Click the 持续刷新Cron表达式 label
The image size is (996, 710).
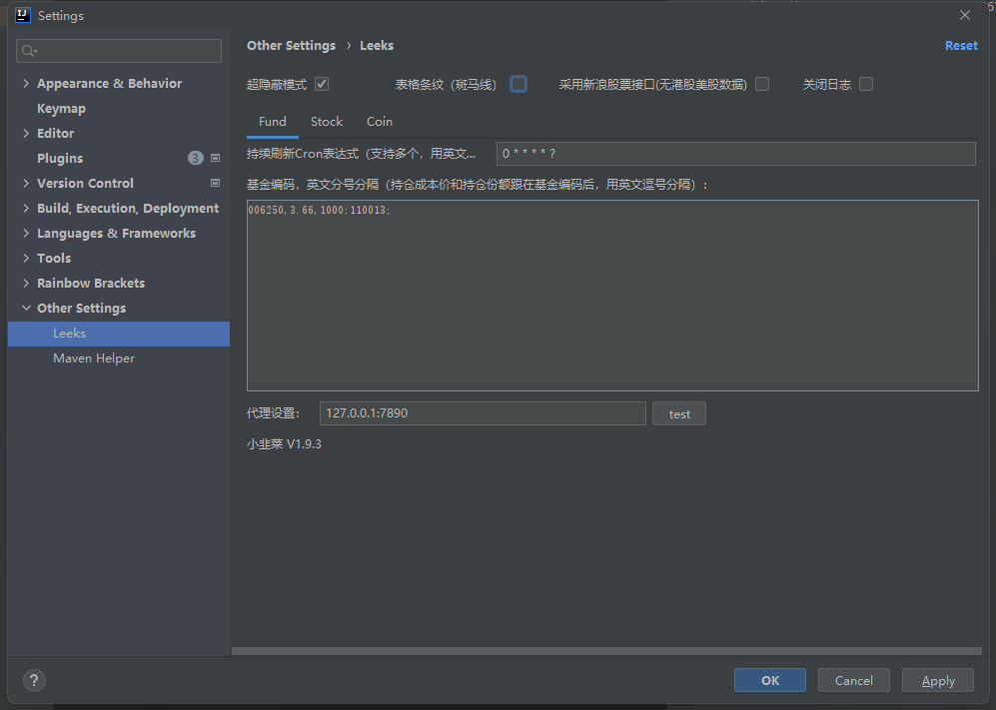[x=361, y=154]
